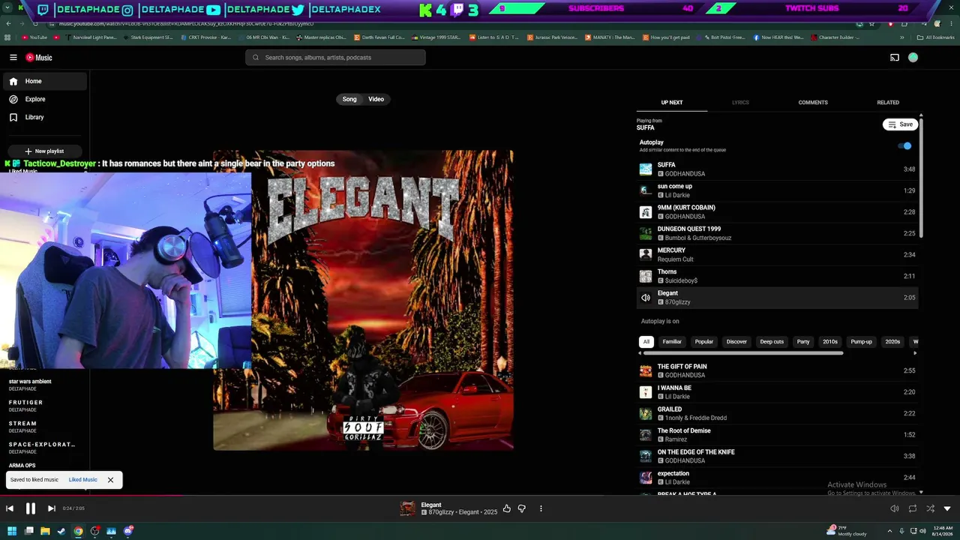Filter autoplay by Party
Screen dimensions: 960x540
tap(803, 342)
